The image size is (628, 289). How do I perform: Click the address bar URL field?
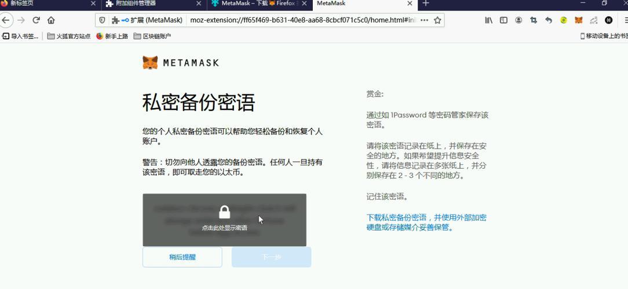pyautogui.click(x=301, y=20)
